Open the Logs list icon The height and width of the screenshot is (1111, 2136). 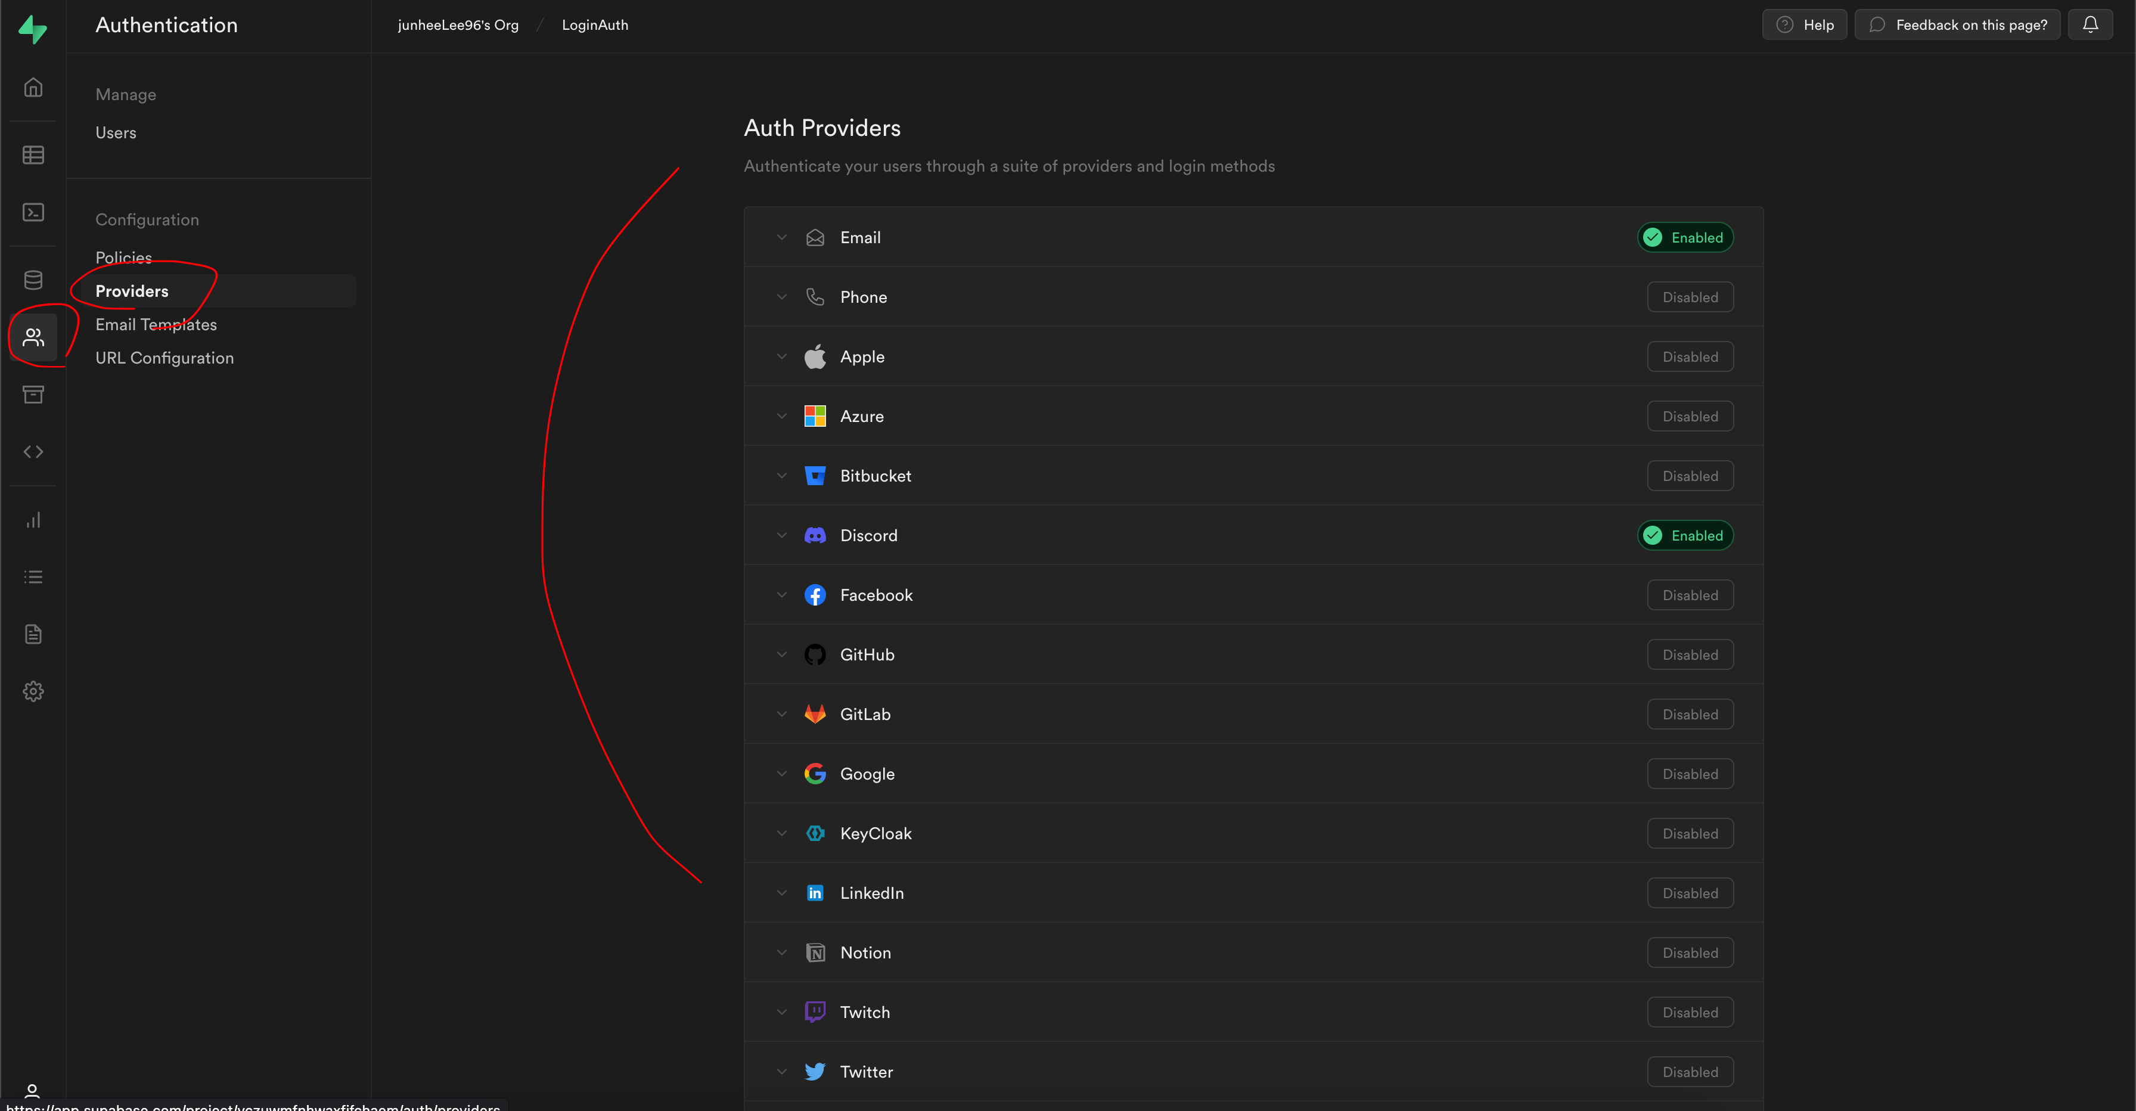click(x=33, y=577)
